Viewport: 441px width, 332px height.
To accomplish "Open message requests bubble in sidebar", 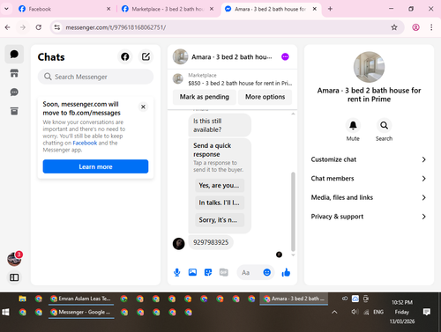I will point(14,92).
